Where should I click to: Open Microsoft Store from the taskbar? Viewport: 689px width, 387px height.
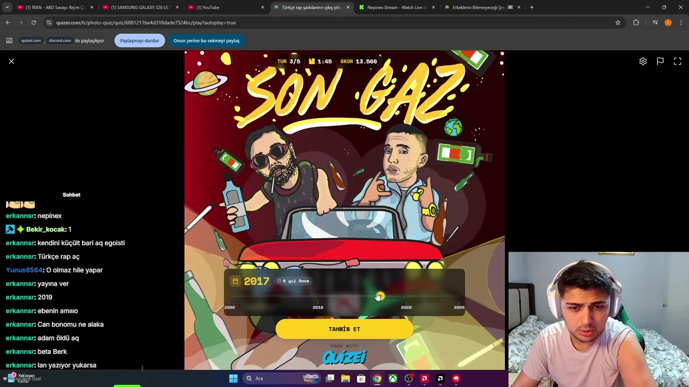(x=361, y=378)
